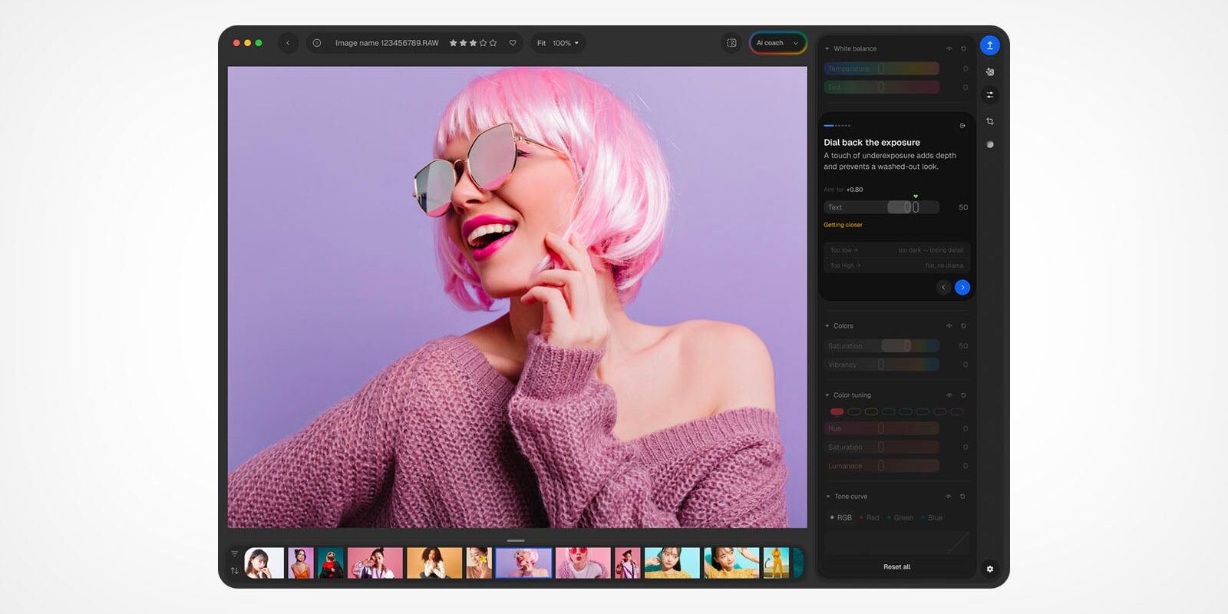Screen dimensions: 1228x614
Task: Click the 'Image name 123456789.RAW' file name
Action: point(387,43)
